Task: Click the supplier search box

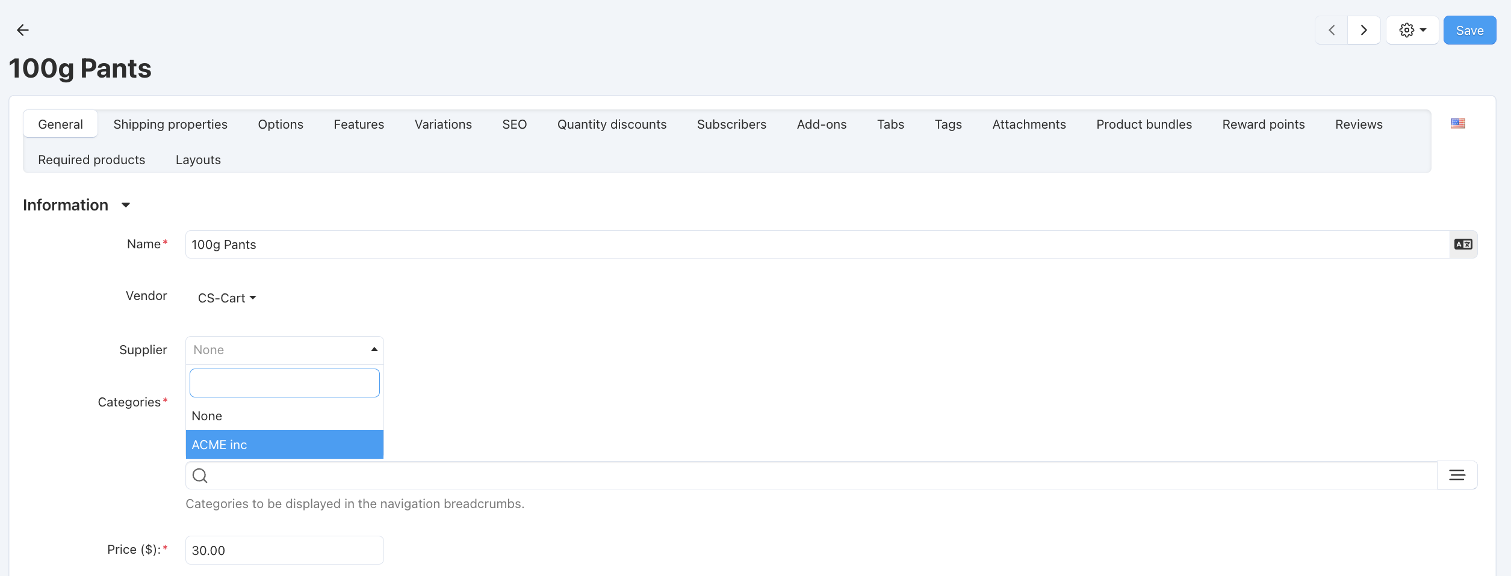Action: pyautogui.click(x=284, y=383)
